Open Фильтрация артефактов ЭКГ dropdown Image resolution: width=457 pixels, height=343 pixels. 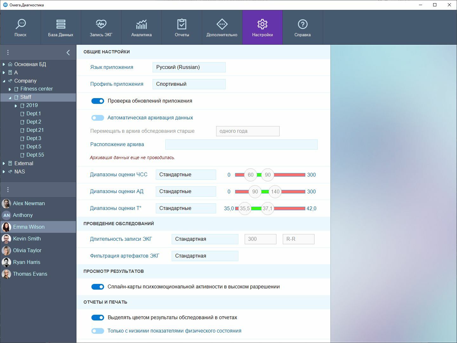point(205,256)
